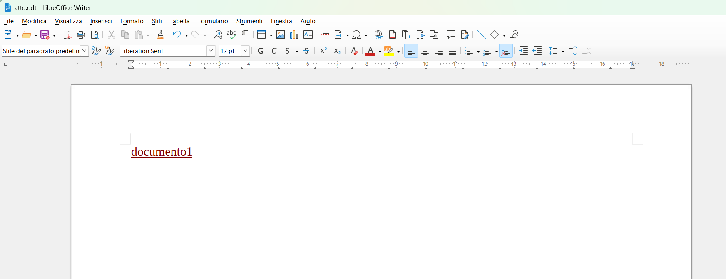
Task: Insert Comment speech bubble icon
Action: tap(450, 35)
